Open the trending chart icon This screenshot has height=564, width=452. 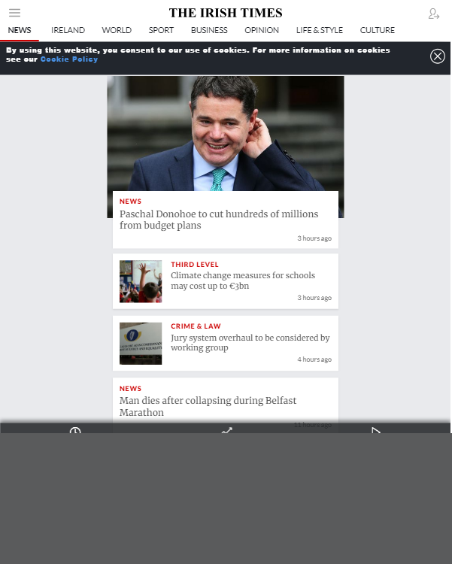226,432
